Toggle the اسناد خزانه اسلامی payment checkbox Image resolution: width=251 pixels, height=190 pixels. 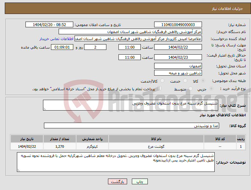tap(160, 88)
